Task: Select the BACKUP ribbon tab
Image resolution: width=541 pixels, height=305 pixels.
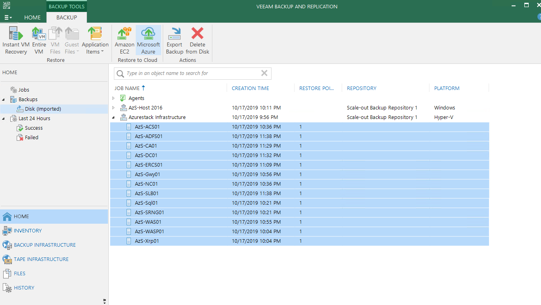Action: [67, 17]
